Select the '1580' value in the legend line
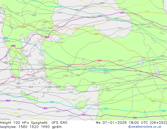The width and height of the screenshot is (167, 129). [23, 127]
